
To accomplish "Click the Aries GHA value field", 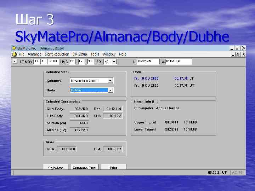I will coord(67,149).
